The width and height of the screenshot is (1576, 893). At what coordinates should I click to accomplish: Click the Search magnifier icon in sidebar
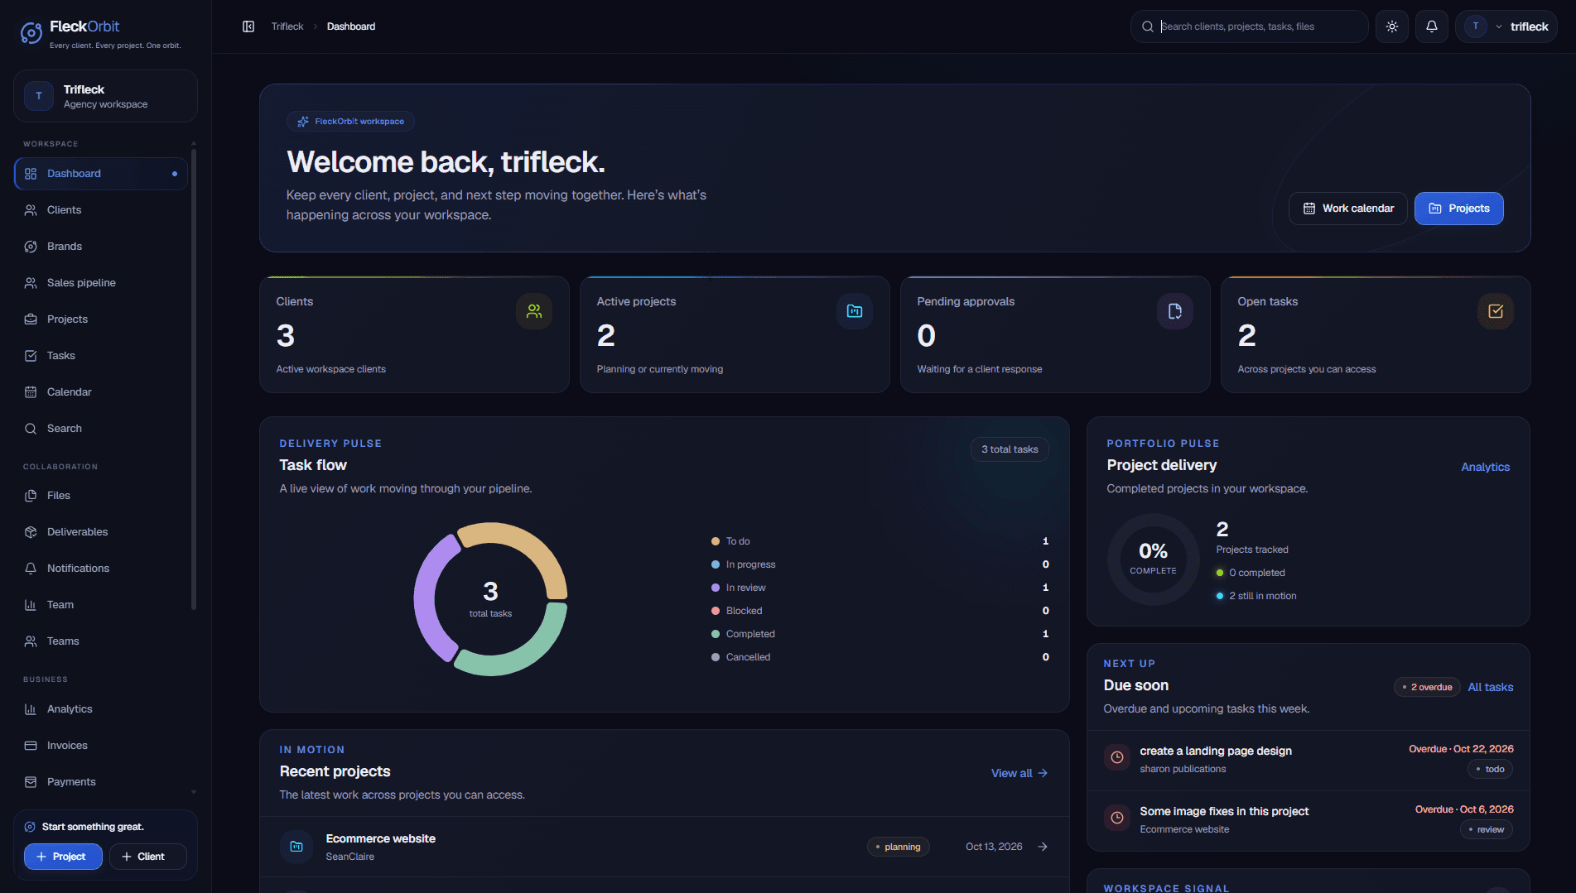[x=31, y=429]
